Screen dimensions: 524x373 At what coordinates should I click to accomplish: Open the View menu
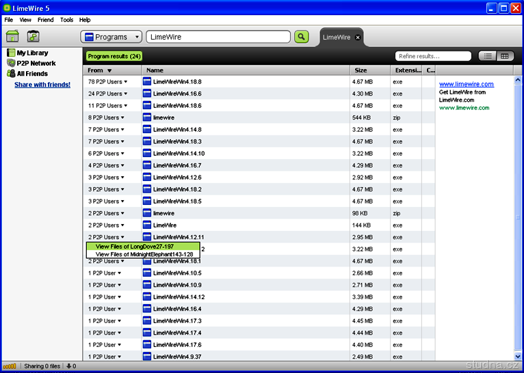(x=25, y=20)
